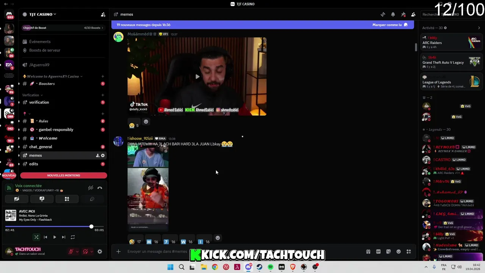This screenshot has width=485, height=273.
Task: Toggle repeat mode
Action: click(73, 237)
